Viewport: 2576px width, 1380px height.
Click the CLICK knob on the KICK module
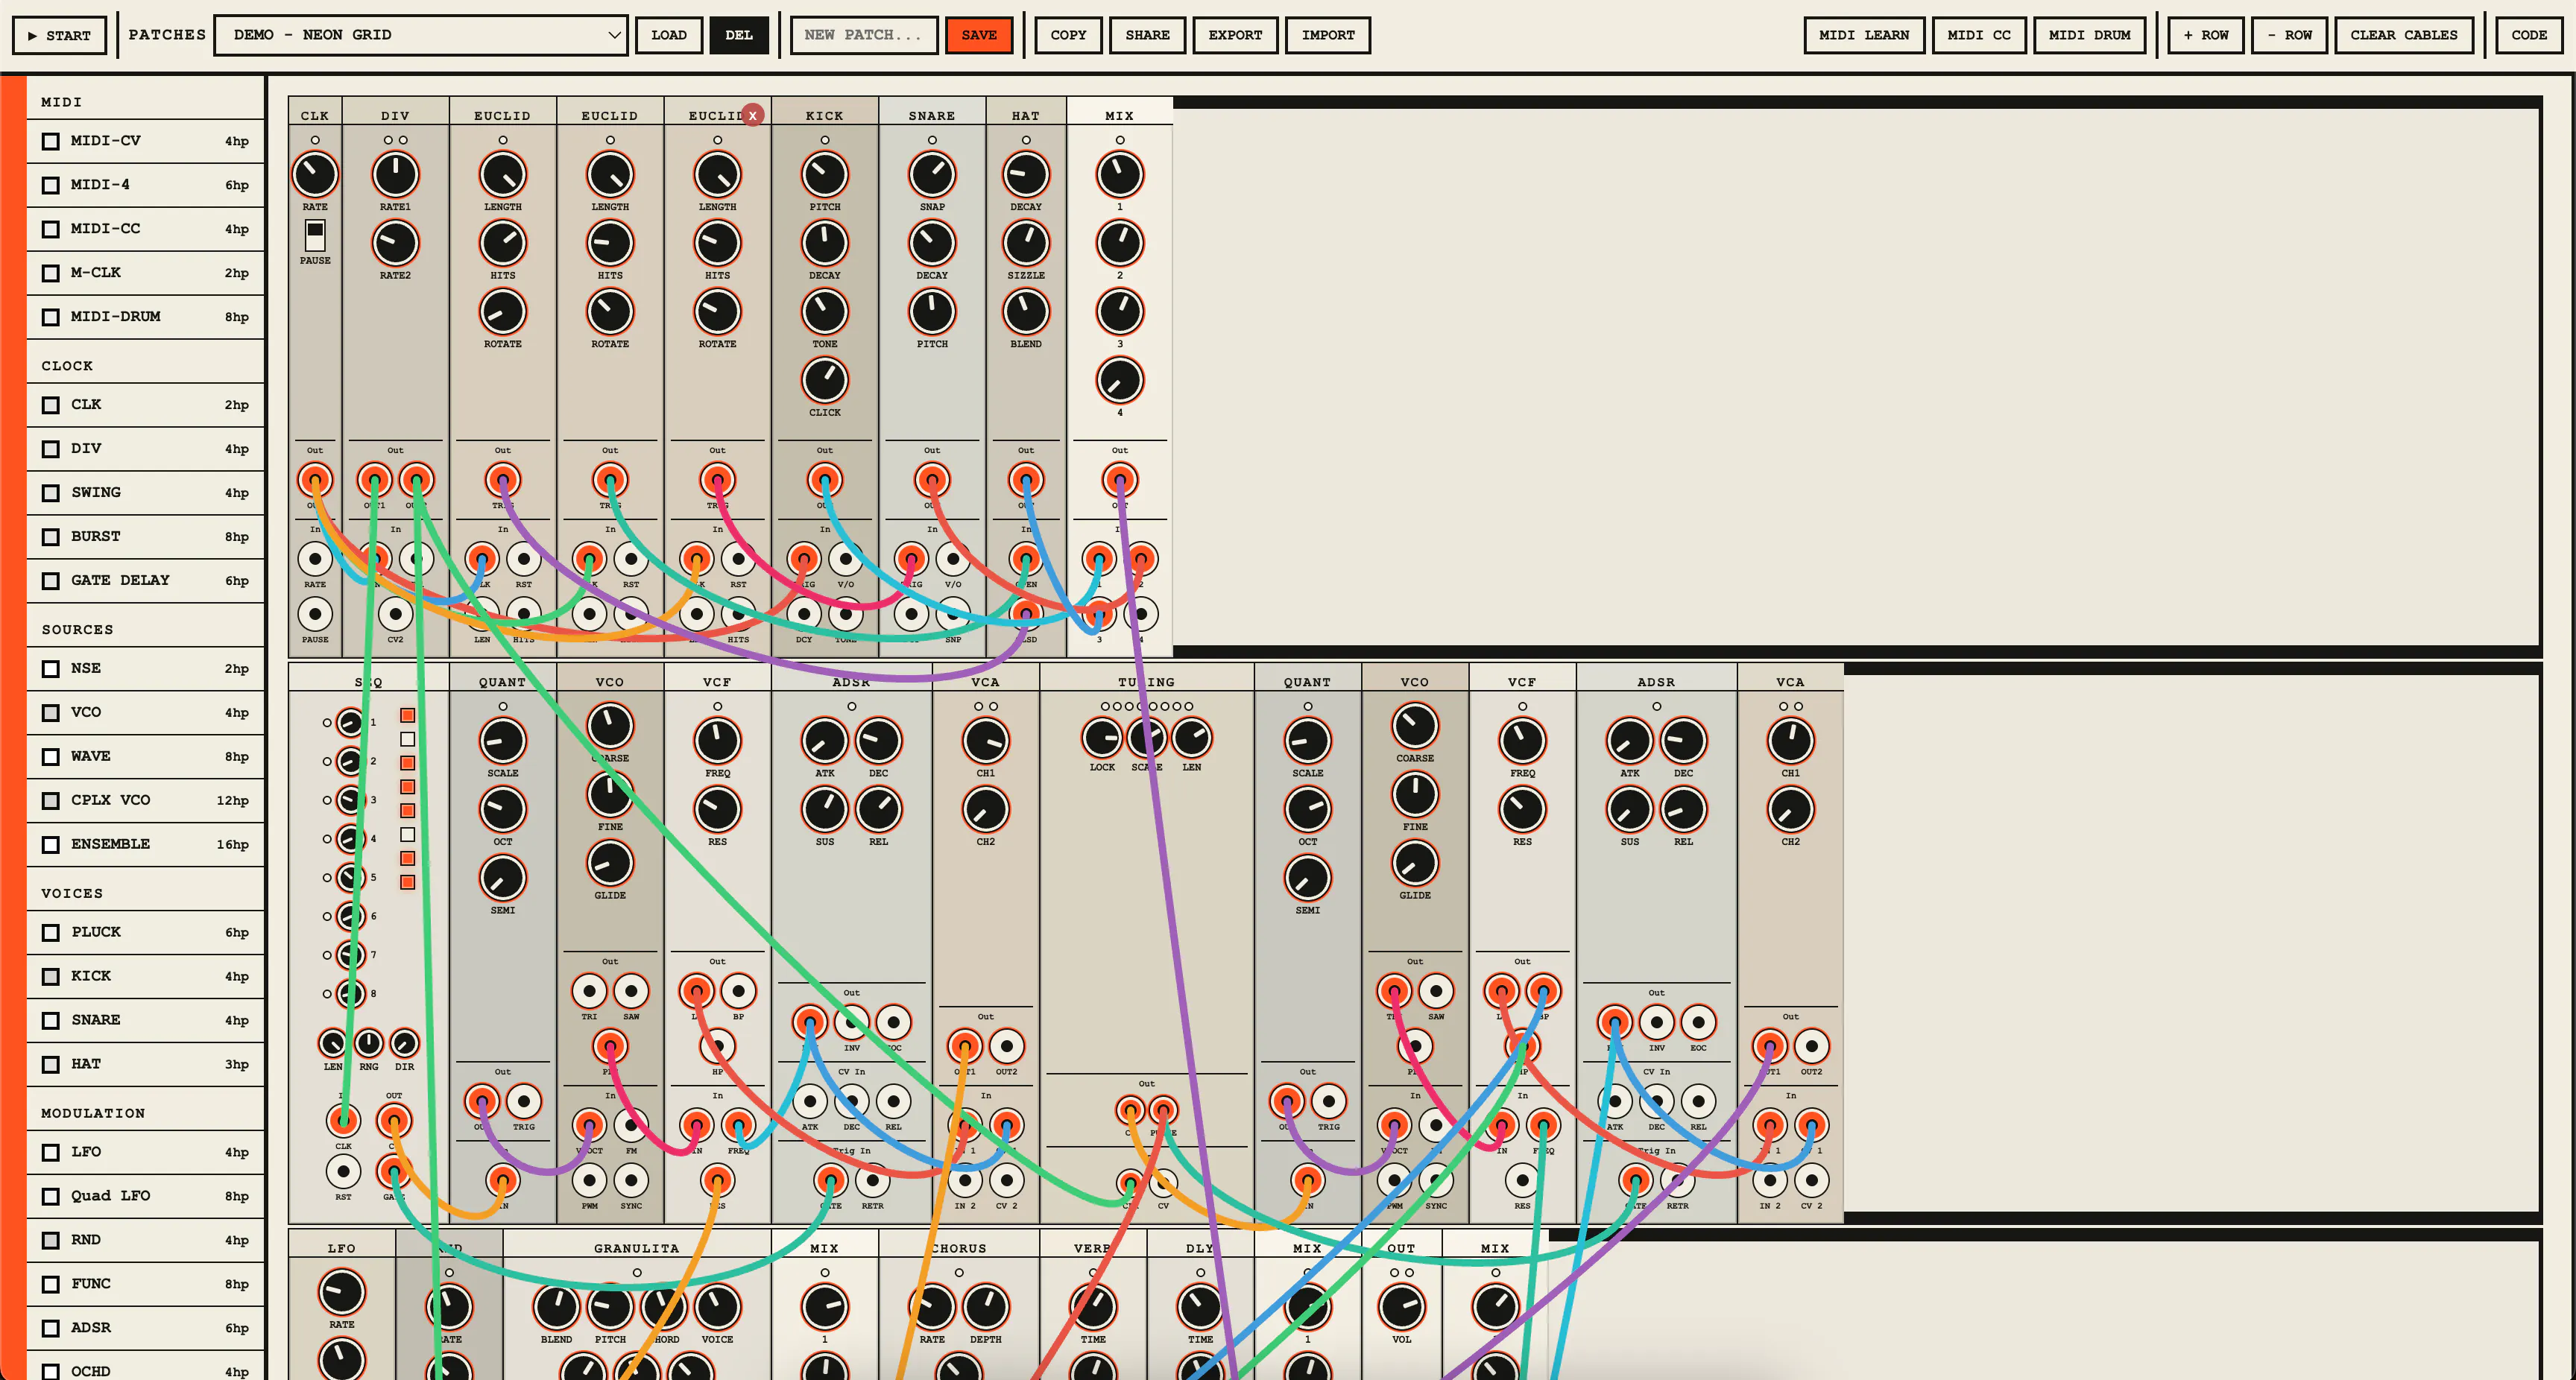pos(825,380)
